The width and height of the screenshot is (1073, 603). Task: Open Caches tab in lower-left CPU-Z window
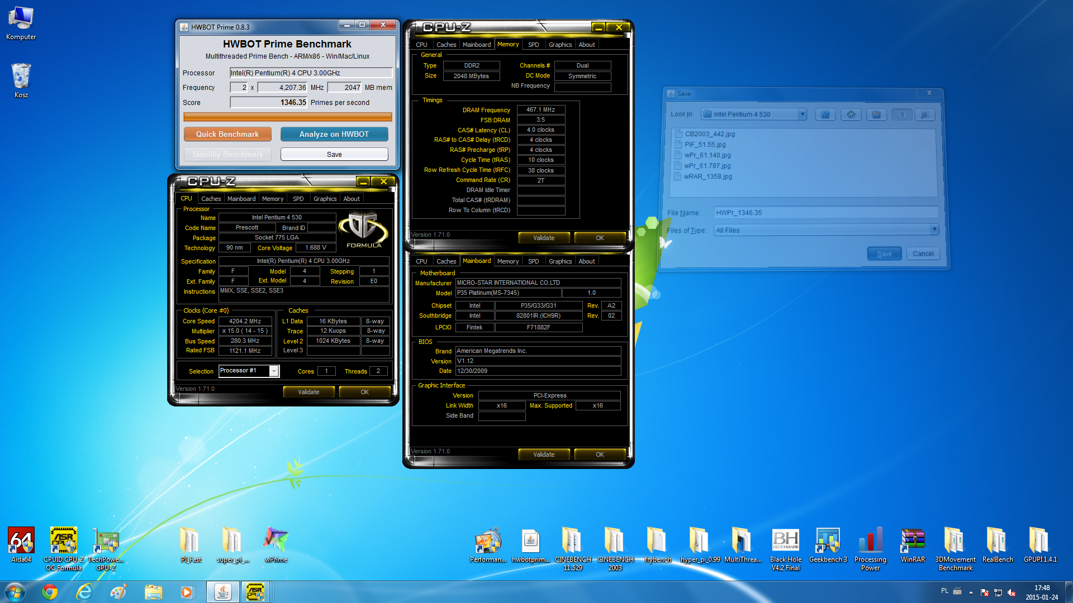pyautogui.click(x=211, y=199)
